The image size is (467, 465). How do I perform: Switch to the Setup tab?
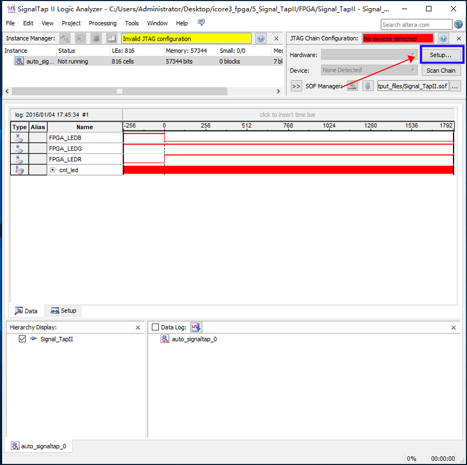click(x=63, y=311)
